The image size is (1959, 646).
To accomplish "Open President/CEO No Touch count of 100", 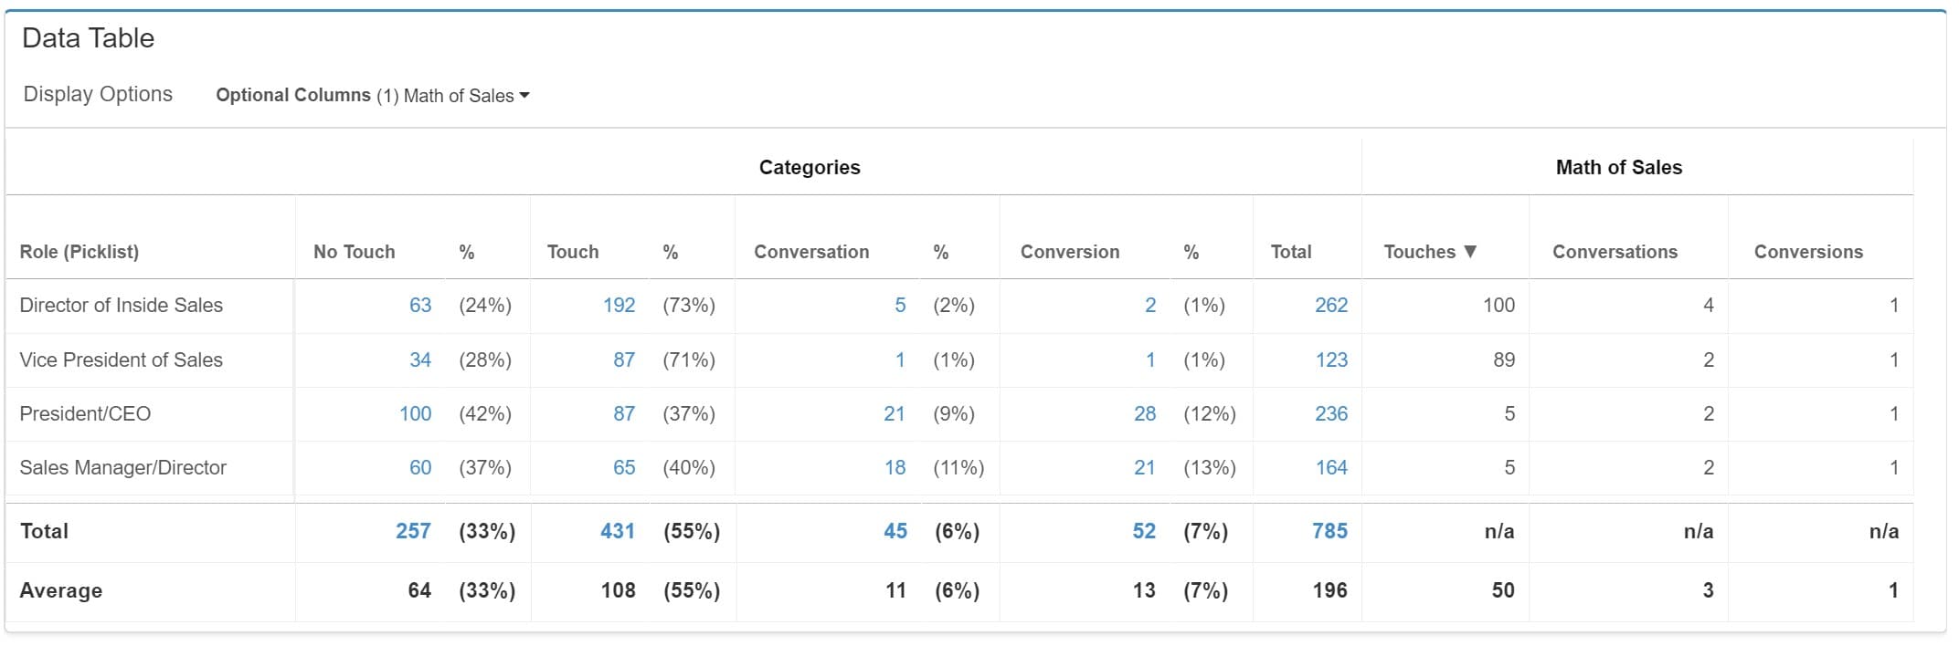I will tap(415, 414).
